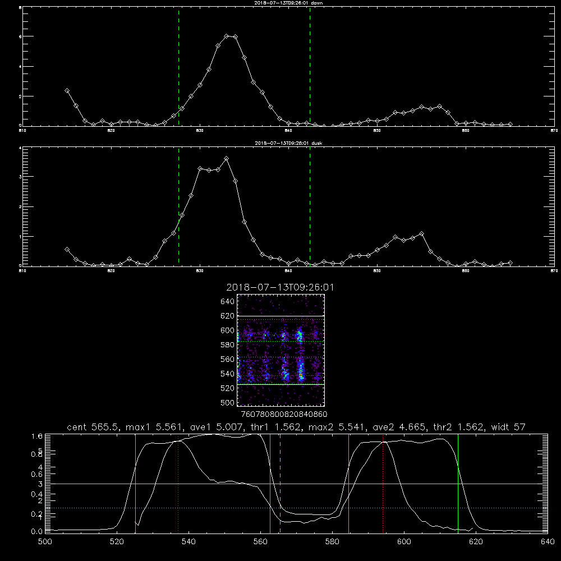Click the leftmost green vertical line in the bottom plot
The image size is (561, 561).
click(135, 484)
